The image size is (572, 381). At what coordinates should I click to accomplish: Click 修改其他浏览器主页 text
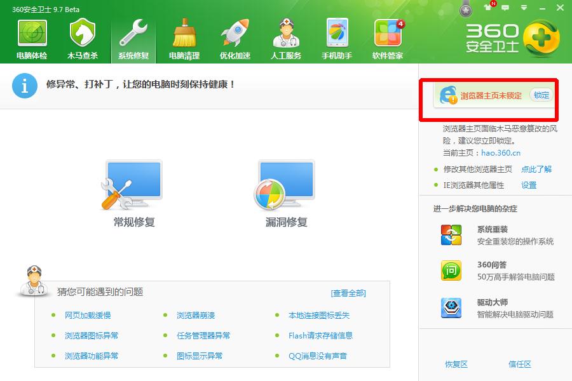coord(477,169)
